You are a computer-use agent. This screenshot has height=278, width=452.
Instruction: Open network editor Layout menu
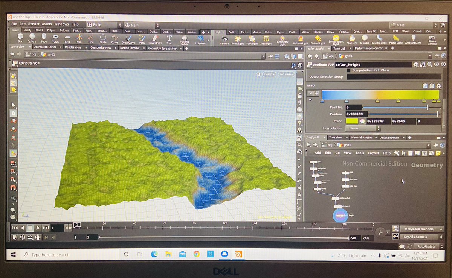(374, 153)
